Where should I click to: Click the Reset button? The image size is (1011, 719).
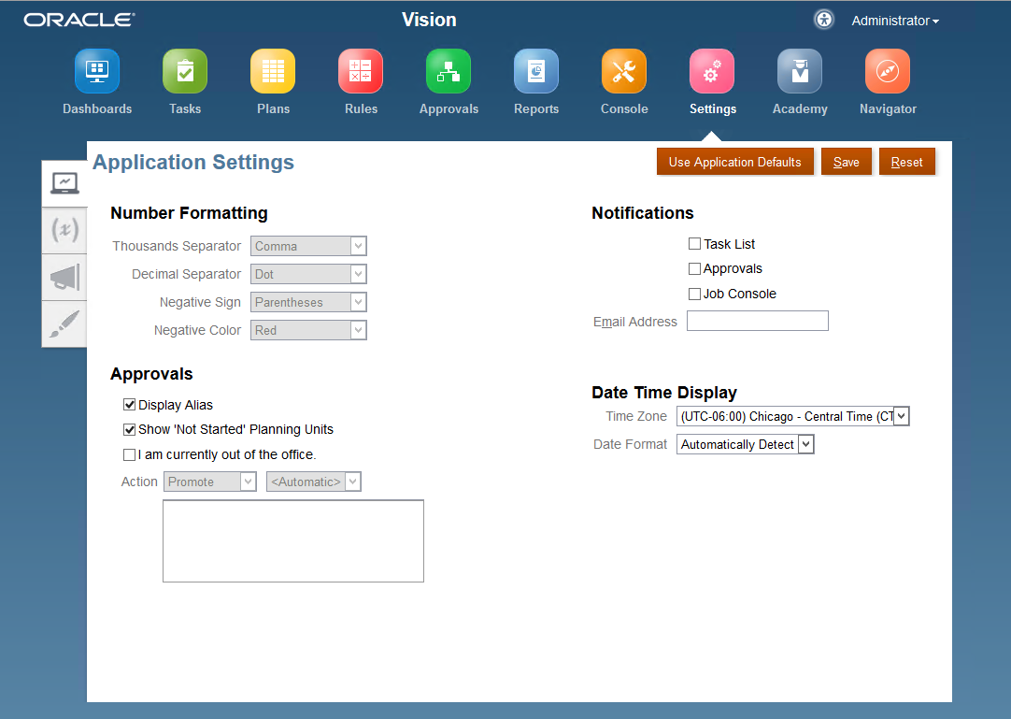[906, 162]
